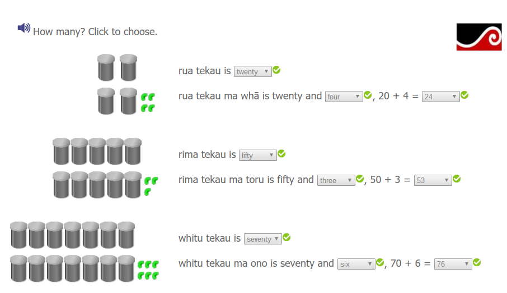Expand the '76' answer dropdown

pos(453,264)
